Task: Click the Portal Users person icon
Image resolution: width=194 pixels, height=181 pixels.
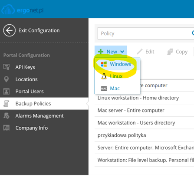Action: tap(7, 92)
